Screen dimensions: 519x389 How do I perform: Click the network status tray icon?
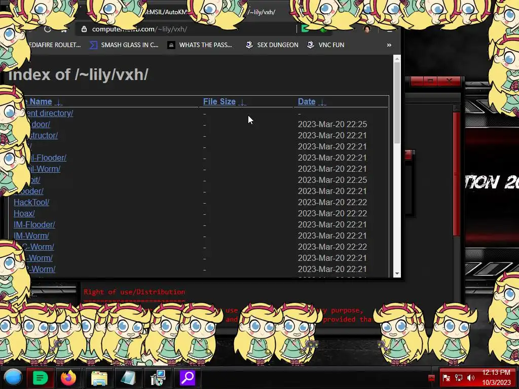(x=458, y=378)
